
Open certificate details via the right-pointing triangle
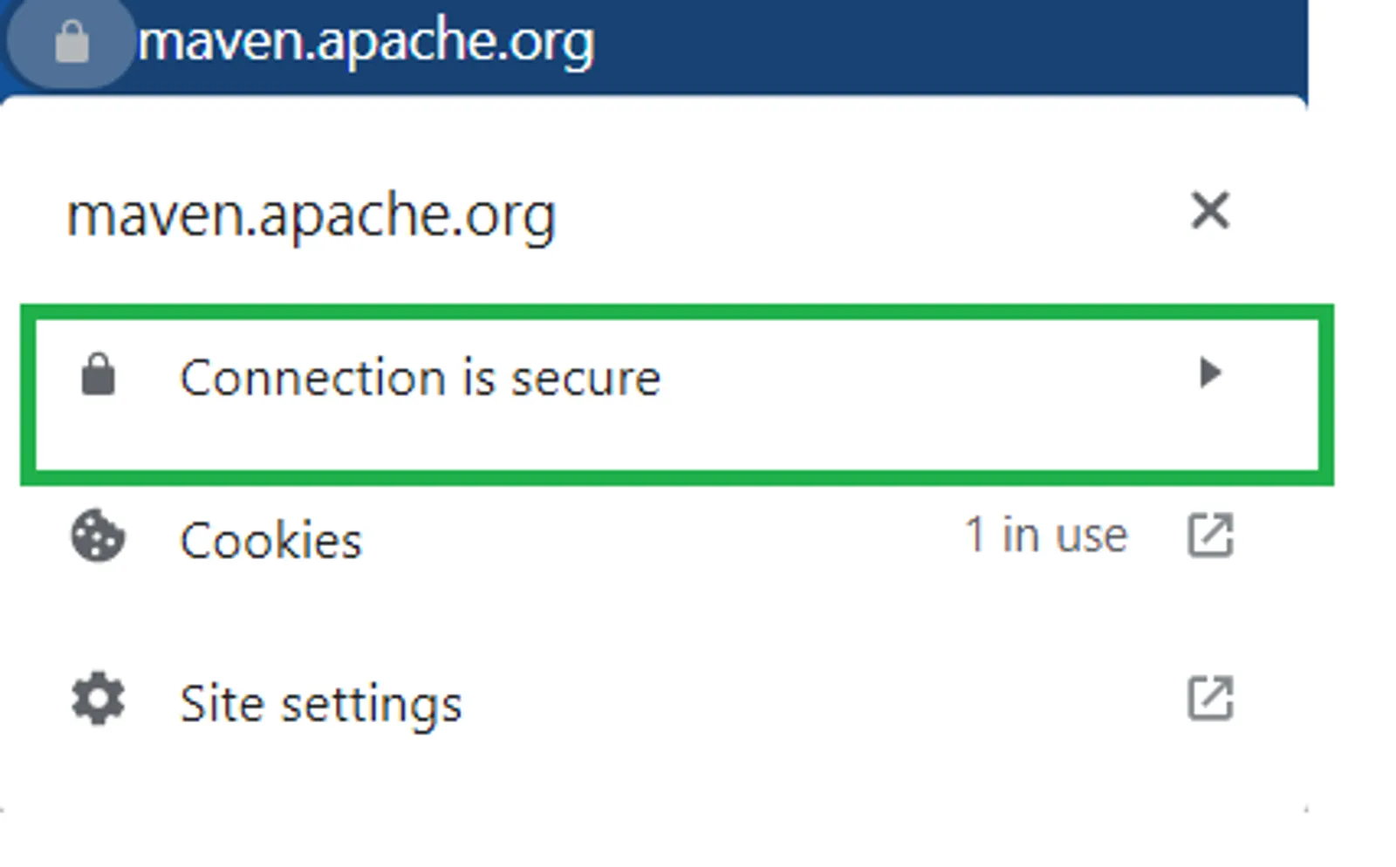pos(1211,373)
